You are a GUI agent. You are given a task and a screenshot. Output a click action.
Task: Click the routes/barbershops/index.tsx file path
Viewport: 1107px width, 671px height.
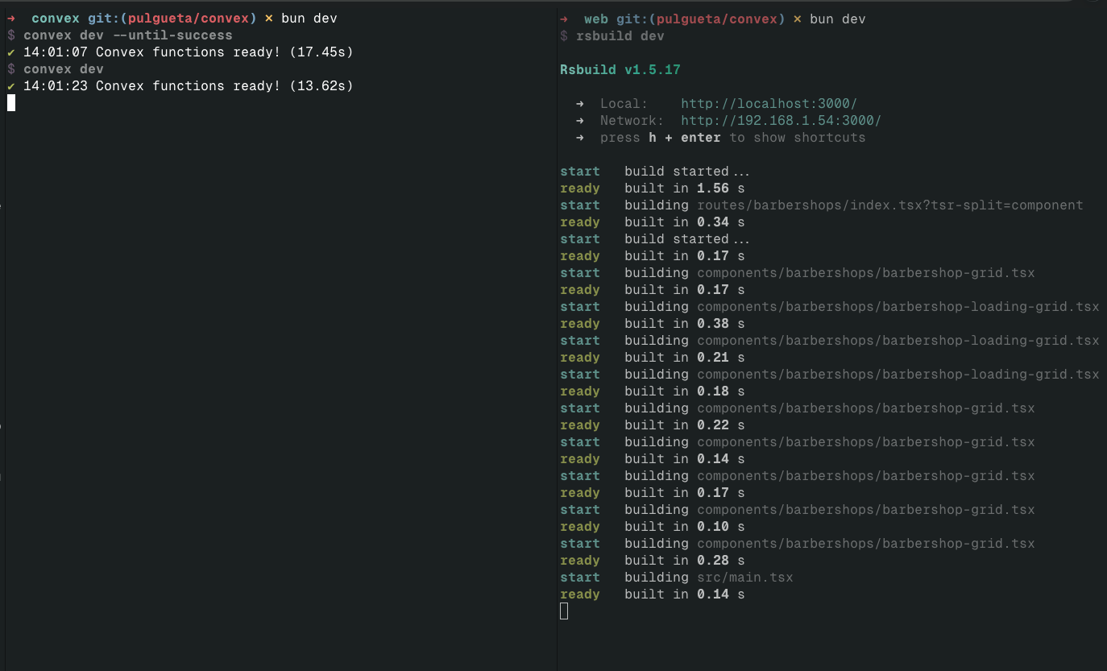pyautogui.click(x=889, y=205)
